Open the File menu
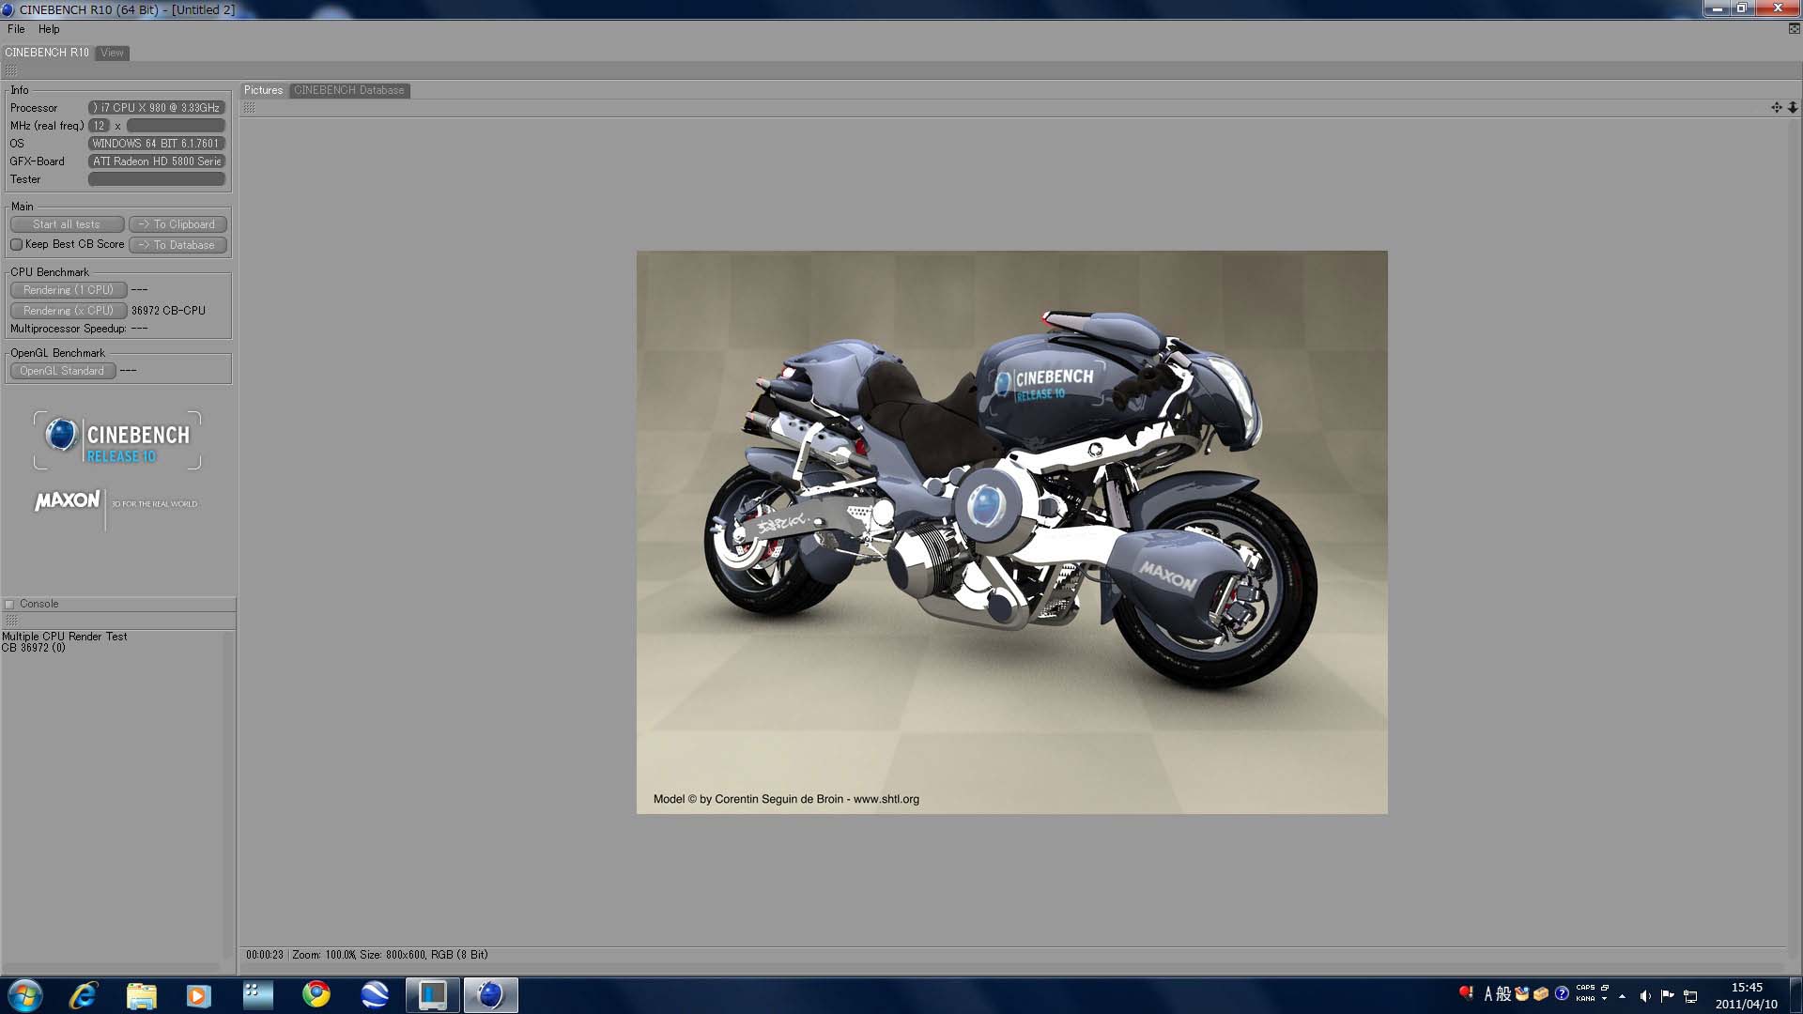The height and width of the screenshot is (1014, 1803). tap(16, 29)
